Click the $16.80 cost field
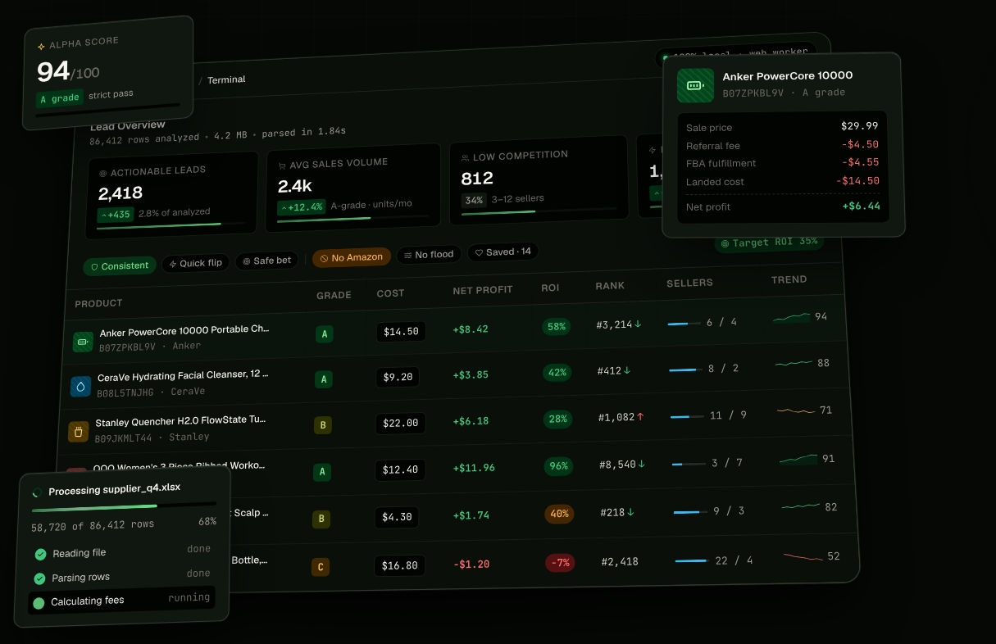The width and height of the screenshot is (996, 644). pos(400,565)
